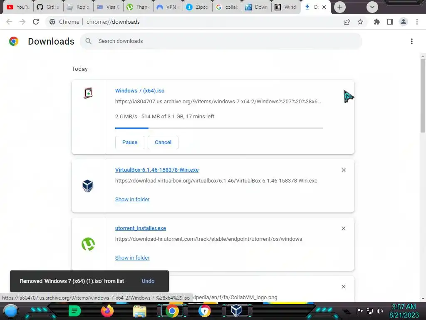Screen dimensions: 426x320
Task: Click the Search downloads field
Action: click(x=221, y=41)
